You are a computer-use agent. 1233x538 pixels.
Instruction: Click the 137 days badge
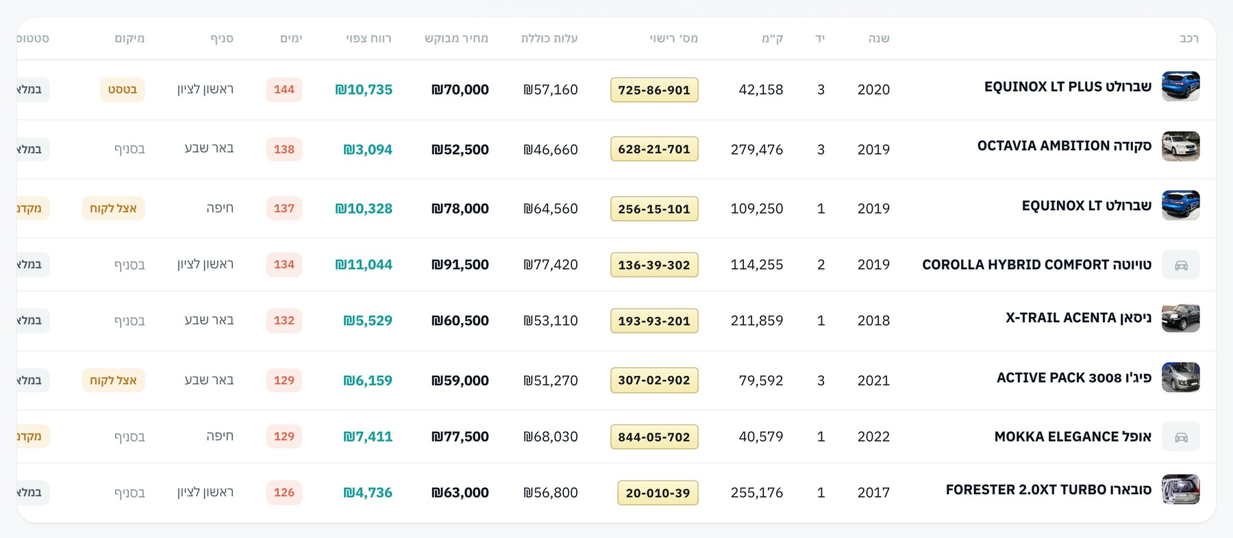pyautogui.click(x=284, y=209)
